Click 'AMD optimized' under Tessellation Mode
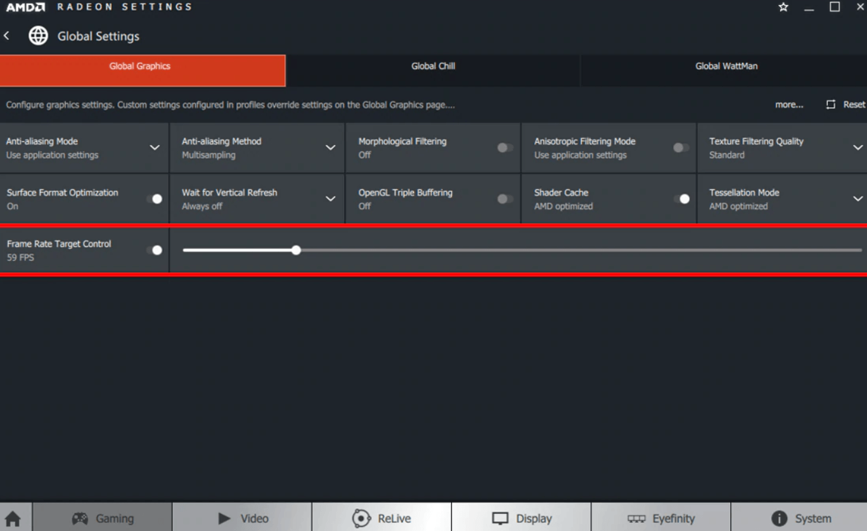 click(738, 207)
